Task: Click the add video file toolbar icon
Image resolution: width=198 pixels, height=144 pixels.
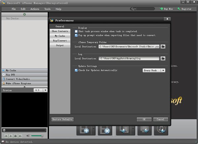Action: coord(84,130)
